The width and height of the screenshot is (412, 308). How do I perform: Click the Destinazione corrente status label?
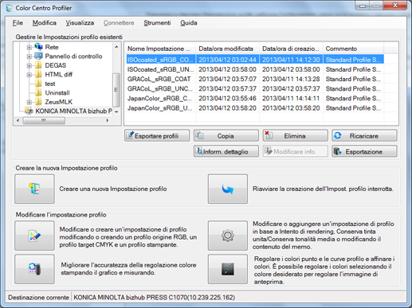click(38, 298)
